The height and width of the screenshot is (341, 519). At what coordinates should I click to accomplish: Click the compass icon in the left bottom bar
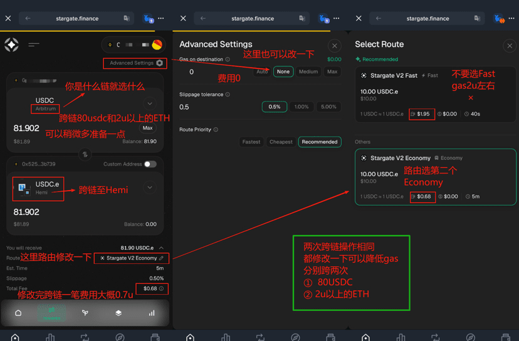[120, 337]
